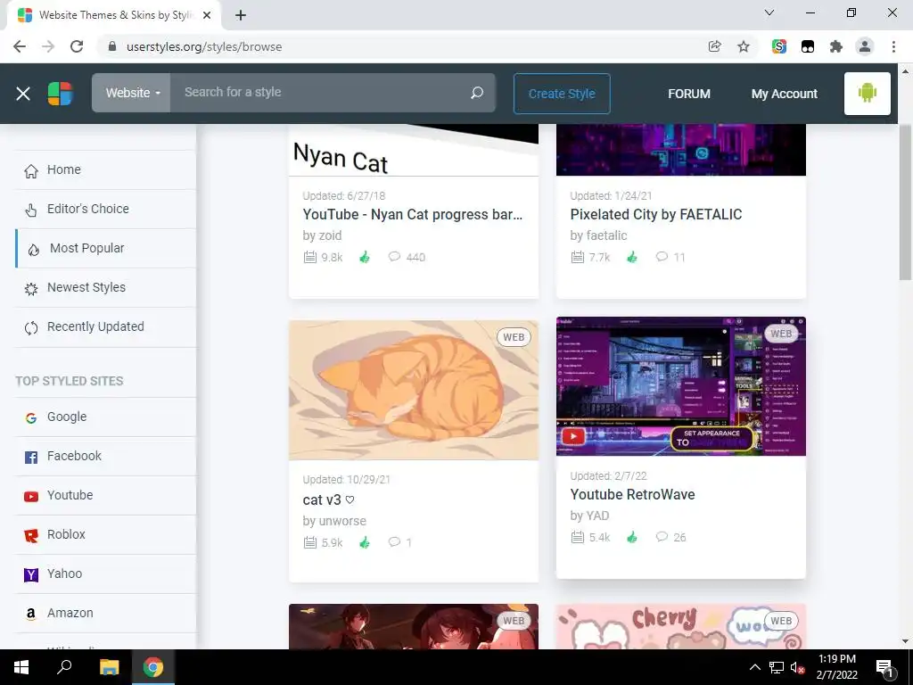Click the Google logo icon
Viewport: 913px width, 685px height.
click(x=31, y=417)
